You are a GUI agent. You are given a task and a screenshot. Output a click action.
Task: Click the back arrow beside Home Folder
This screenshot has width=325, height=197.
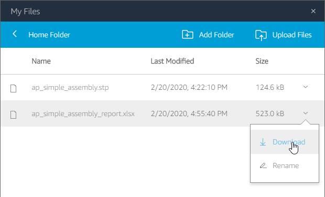click(15, 34)
